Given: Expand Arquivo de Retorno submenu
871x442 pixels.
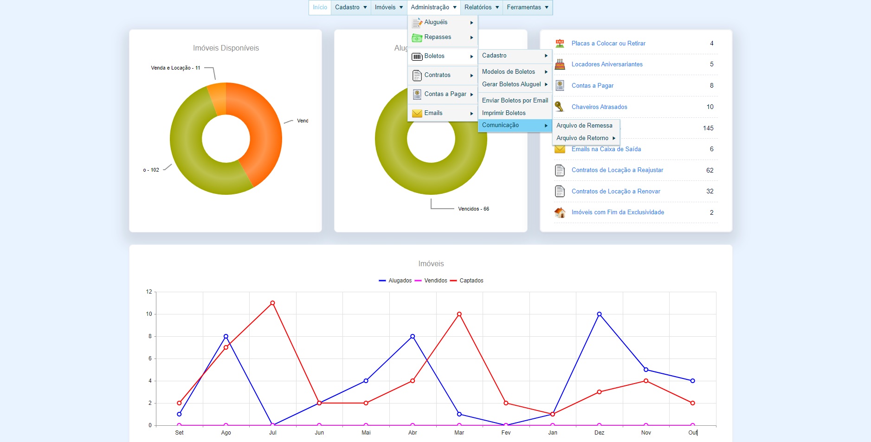Looking at the screenshot, I should coord(586,138).
